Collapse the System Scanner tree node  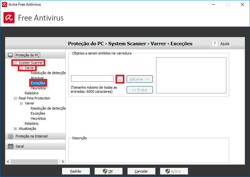16,63
